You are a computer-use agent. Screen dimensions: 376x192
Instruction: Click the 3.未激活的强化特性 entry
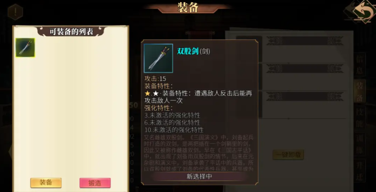pos(172,115)
